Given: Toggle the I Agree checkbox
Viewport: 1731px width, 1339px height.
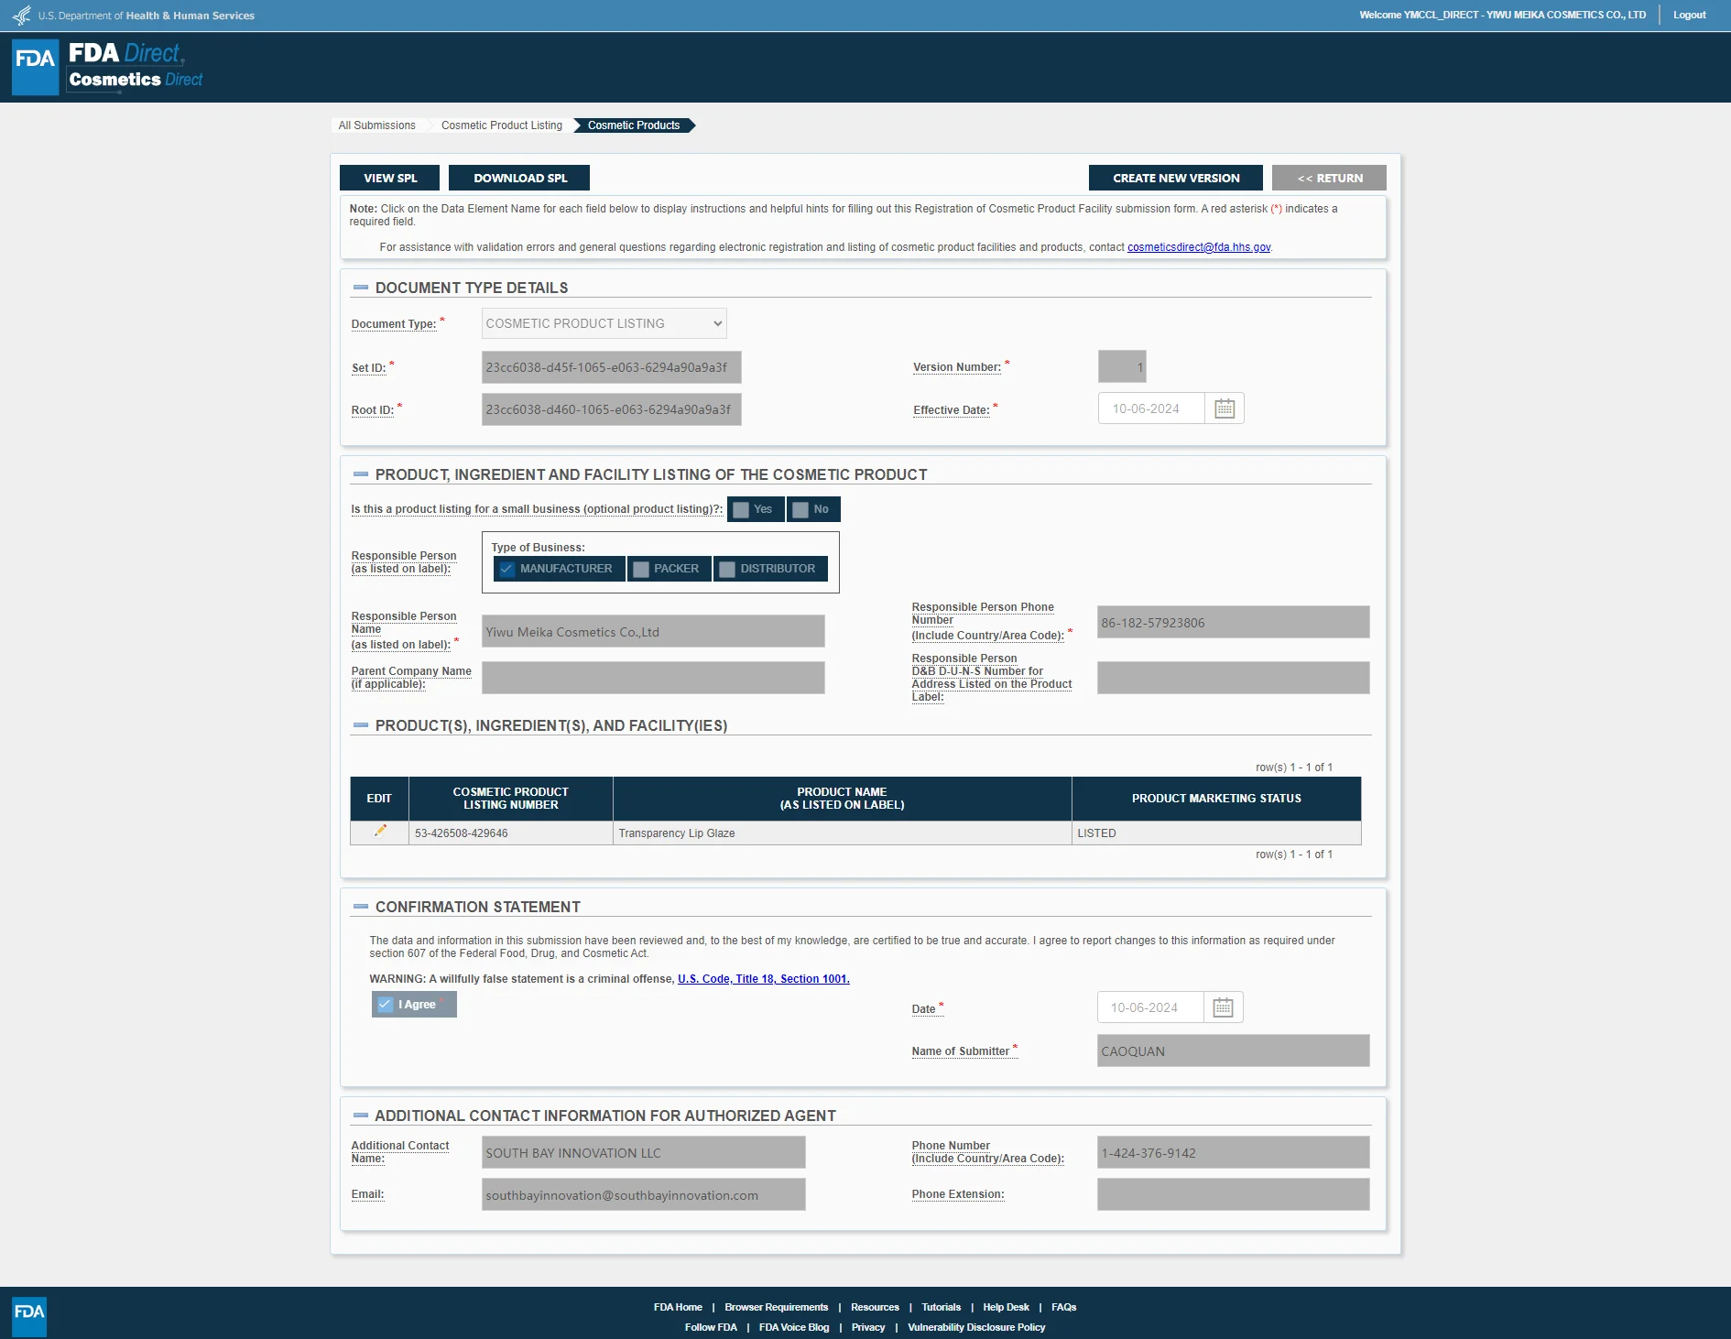Looking at the screenshot, I should click(x=385, y=1005).
